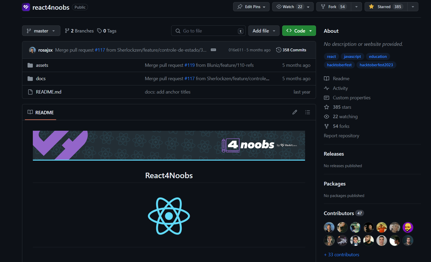View the 2 Branches link
This screenshot has height=262, width=431.
(79, 31)
